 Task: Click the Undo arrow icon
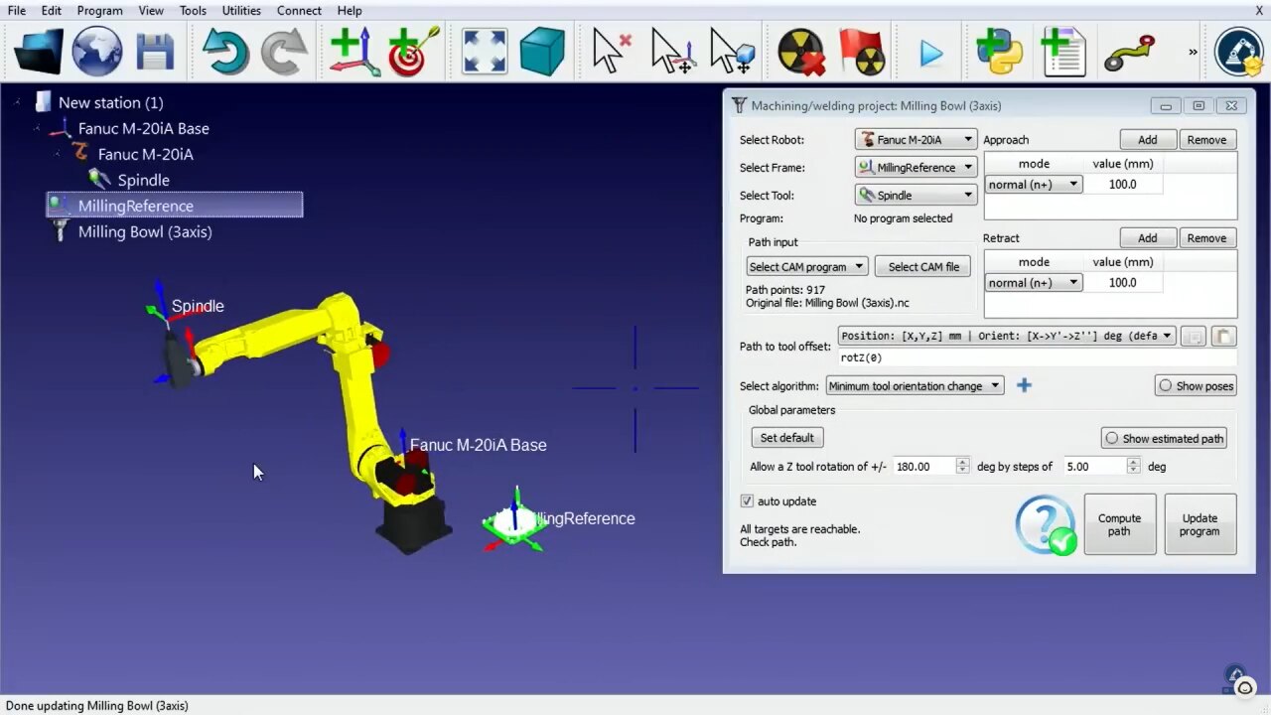(225, 52)
